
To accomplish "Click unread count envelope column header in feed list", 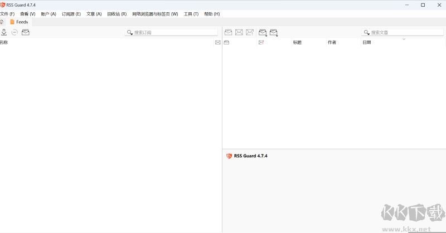I will tap(218, 42).
